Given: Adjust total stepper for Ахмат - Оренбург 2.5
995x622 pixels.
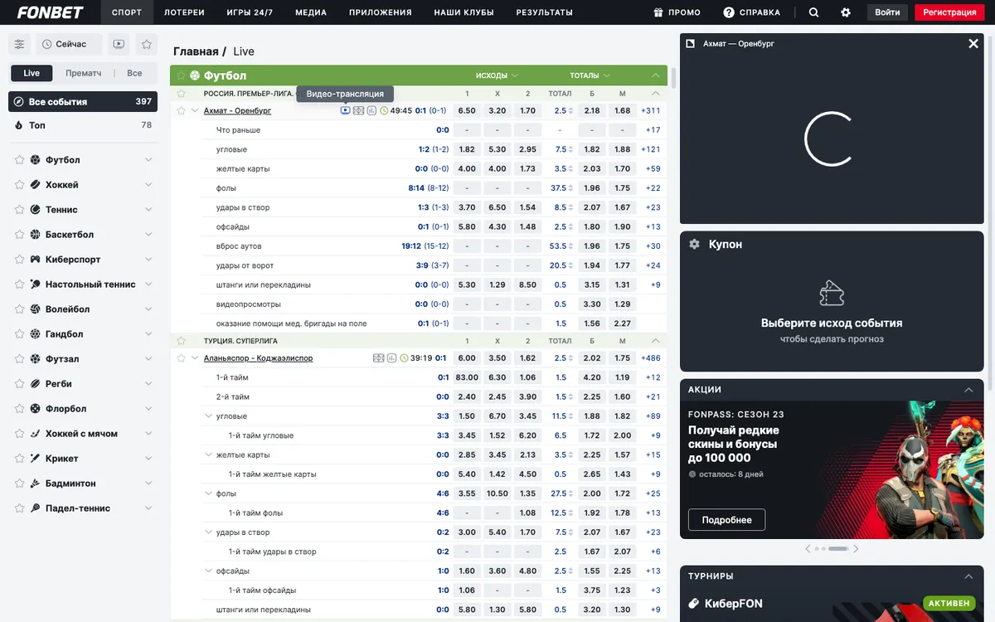Looking at the screenshot, I should 571,110.
